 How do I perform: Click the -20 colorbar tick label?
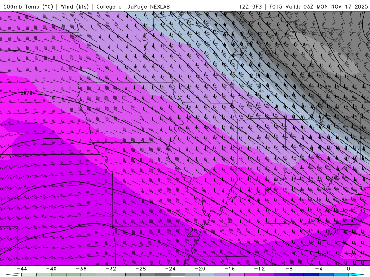coord(200,269)
